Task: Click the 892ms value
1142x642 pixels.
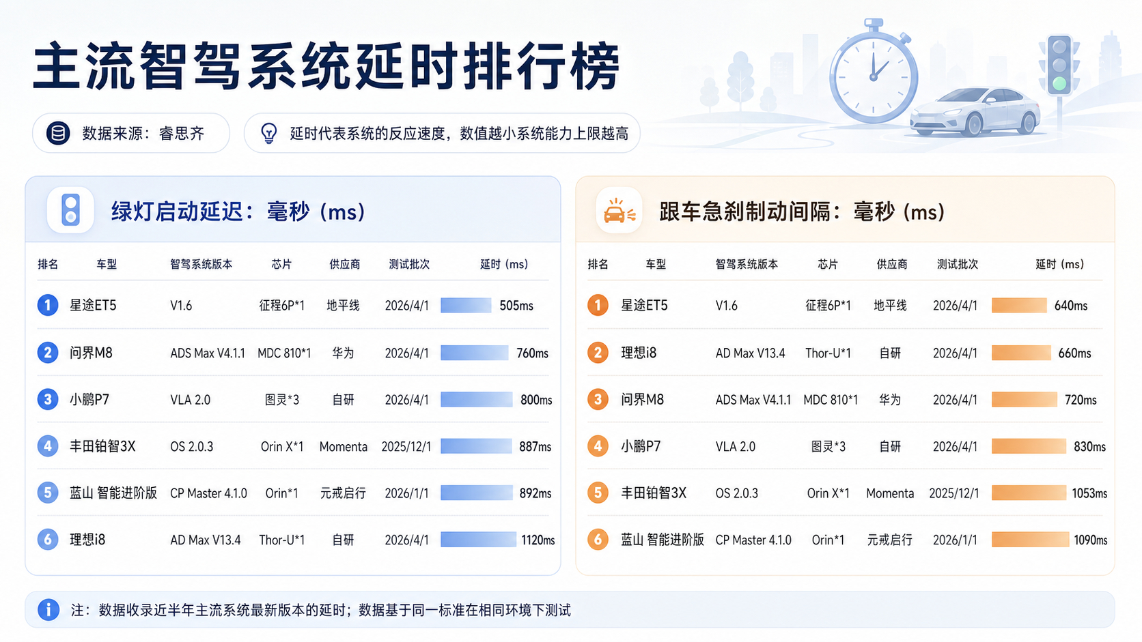Action: coord(535,493)
